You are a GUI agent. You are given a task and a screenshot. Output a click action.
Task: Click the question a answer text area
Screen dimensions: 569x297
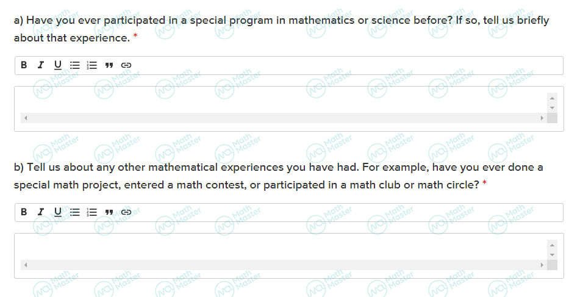coord(284,102)
